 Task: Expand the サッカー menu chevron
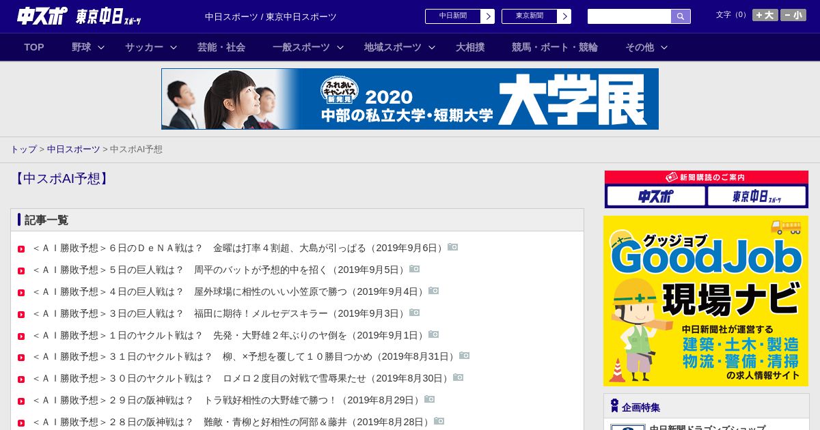point(174,47)
